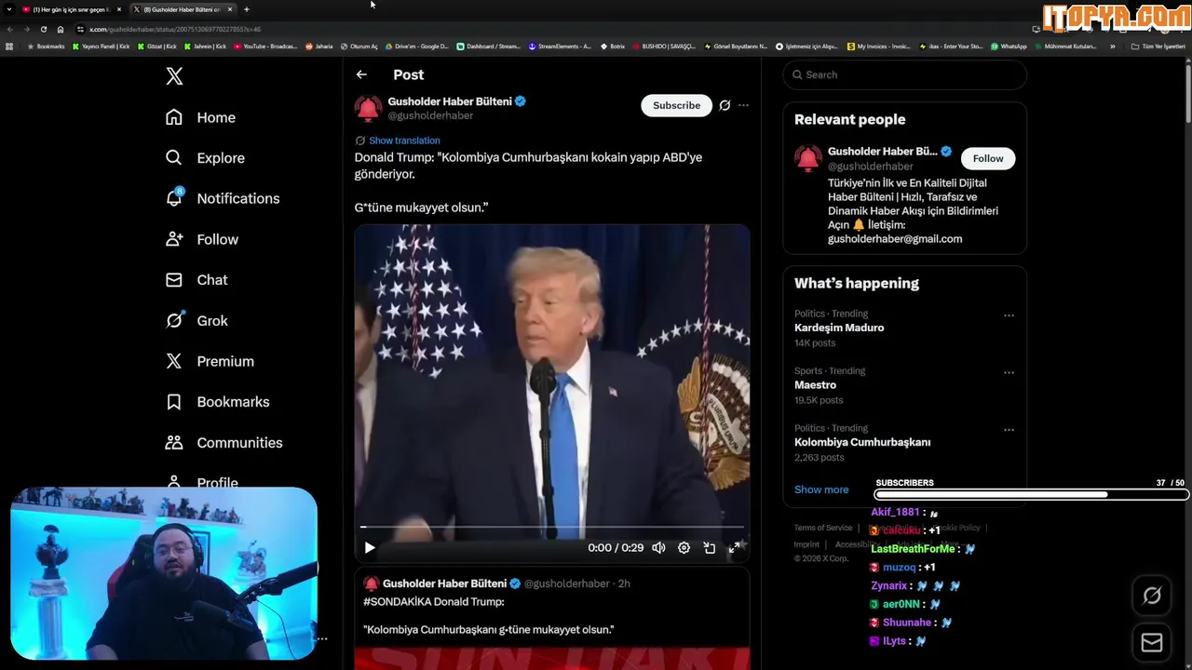Open the Tüm Yer İşaretleri folder
1192x670 pixels.
point(1158,47)
